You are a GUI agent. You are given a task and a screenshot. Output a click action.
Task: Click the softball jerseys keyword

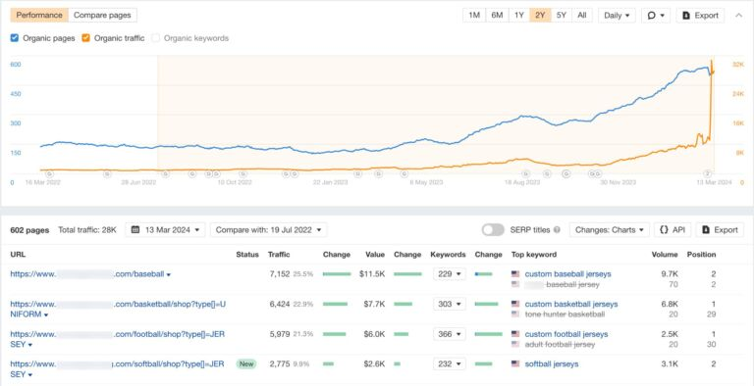(x=552, y=363)
